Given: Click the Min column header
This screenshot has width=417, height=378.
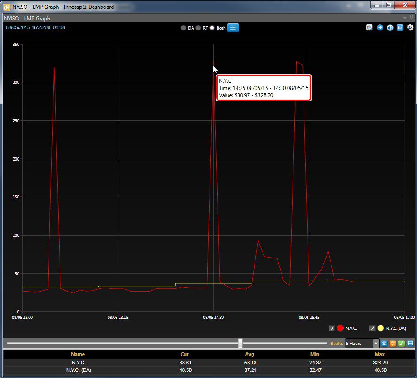Looking at the screenshot, I should click(315, 354).
